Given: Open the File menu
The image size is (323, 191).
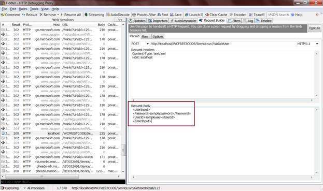Looking at the screenshot, I should pos(4,9).
